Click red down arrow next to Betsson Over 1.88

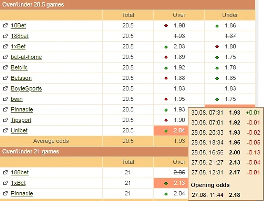[x=166, y=78]
